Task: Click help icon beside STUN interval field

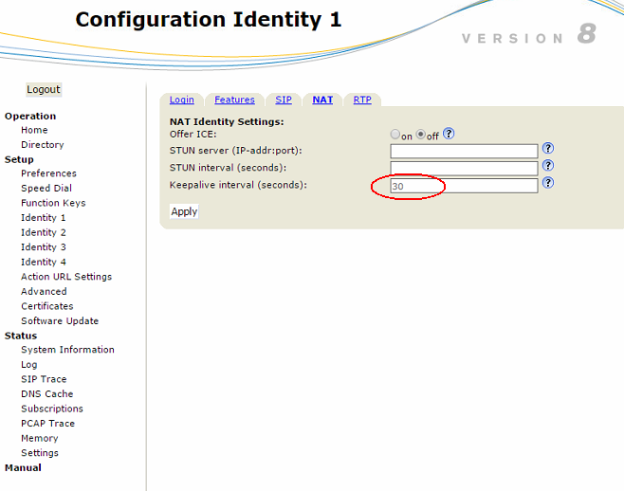Action: [547, 166]
